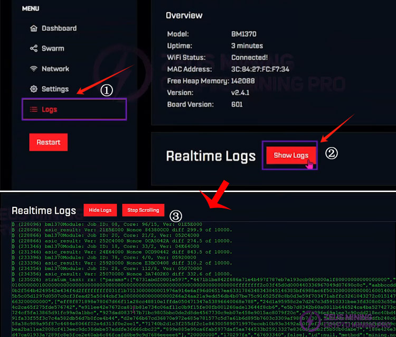Click the red Restart button
The image size is (396, 337).
48,142
